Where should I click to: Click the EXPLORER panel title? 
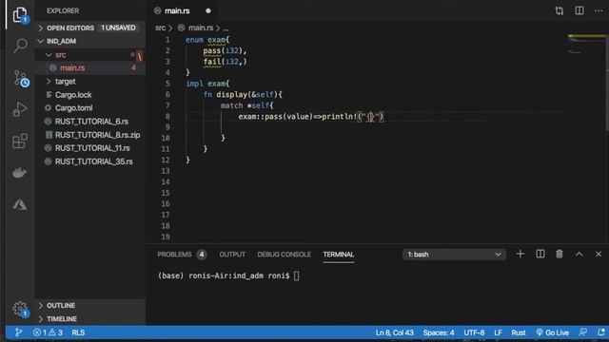point(63,10)
